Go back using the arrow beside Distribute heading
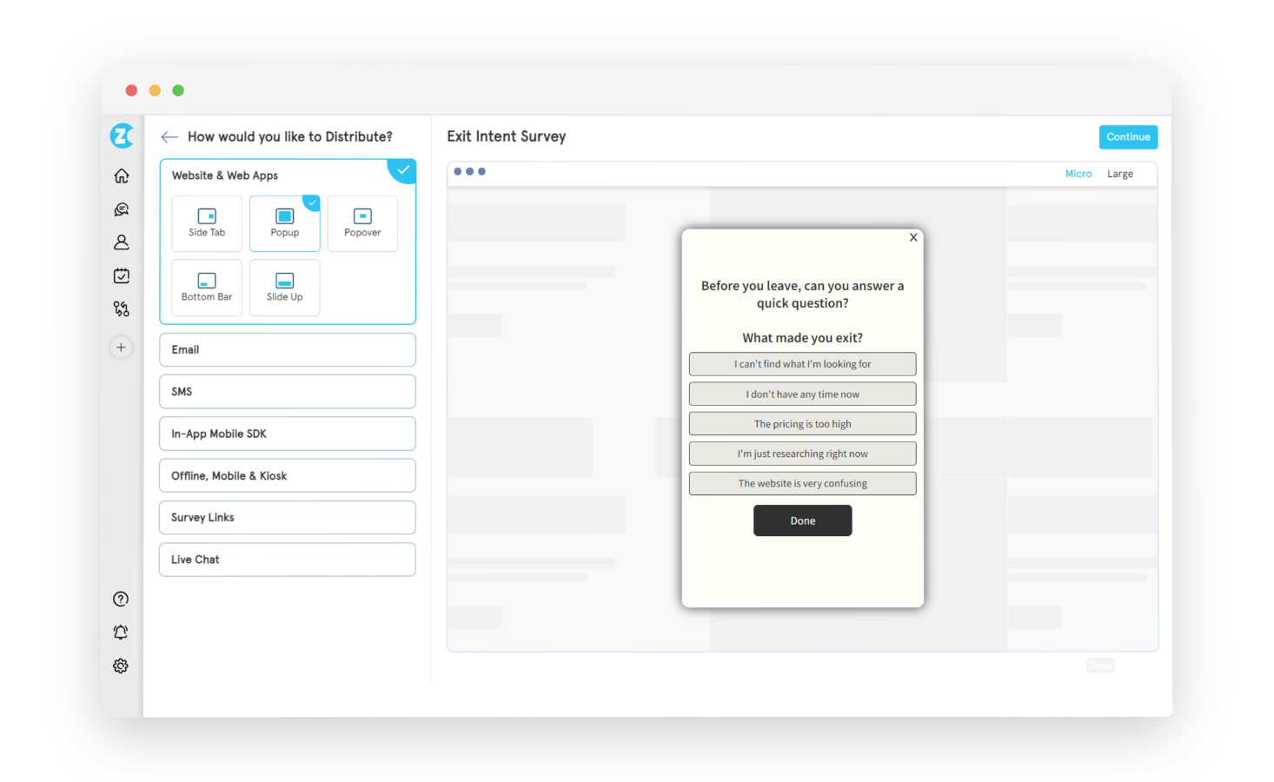1274x782 pixels. click(169, 136)
